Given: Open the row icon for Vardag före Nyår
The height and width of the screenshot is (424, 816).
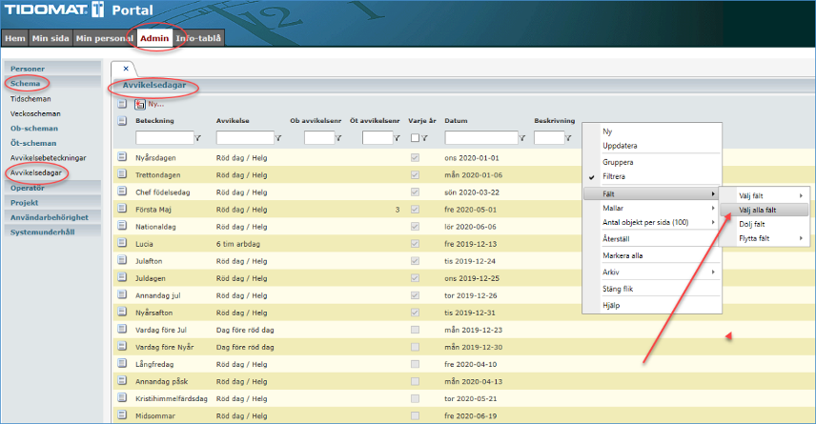Looking at the screenshot, I should tap(122, 346).
